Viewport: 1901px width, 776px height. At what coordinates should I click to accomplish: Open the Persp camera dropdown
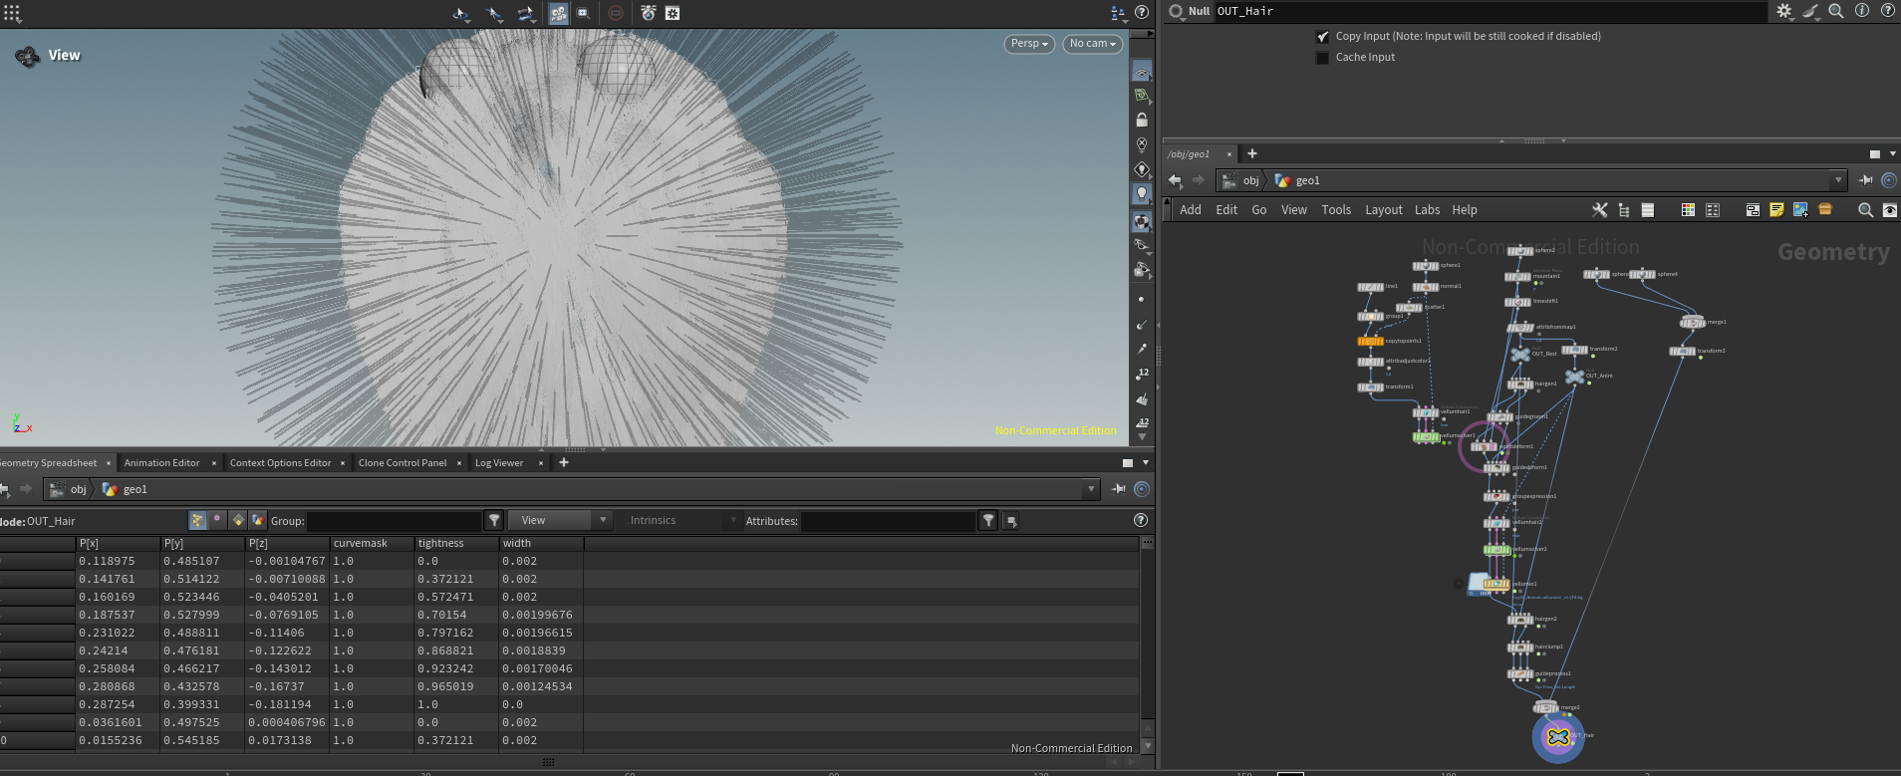coord(1029,44)
